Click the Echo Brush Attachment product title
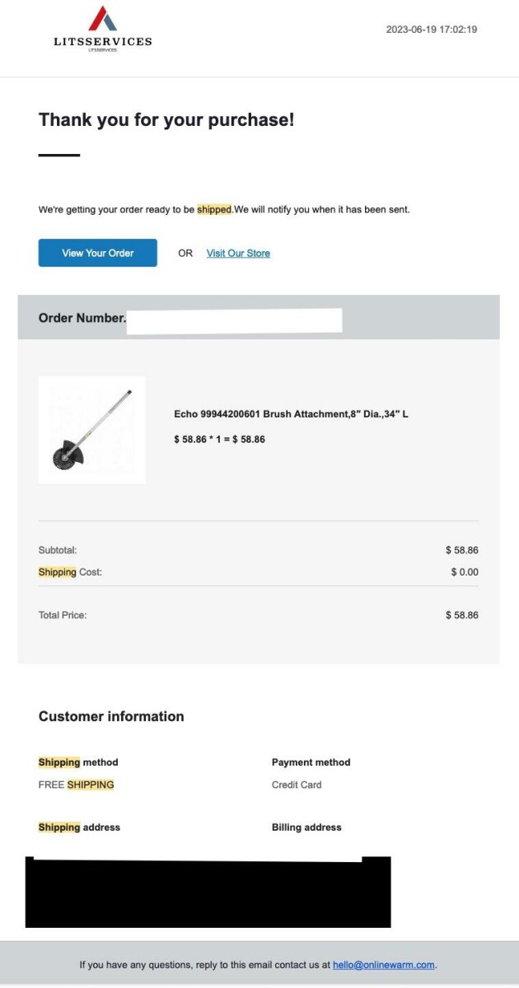This screenshot has height=988, width=519. 291,414
